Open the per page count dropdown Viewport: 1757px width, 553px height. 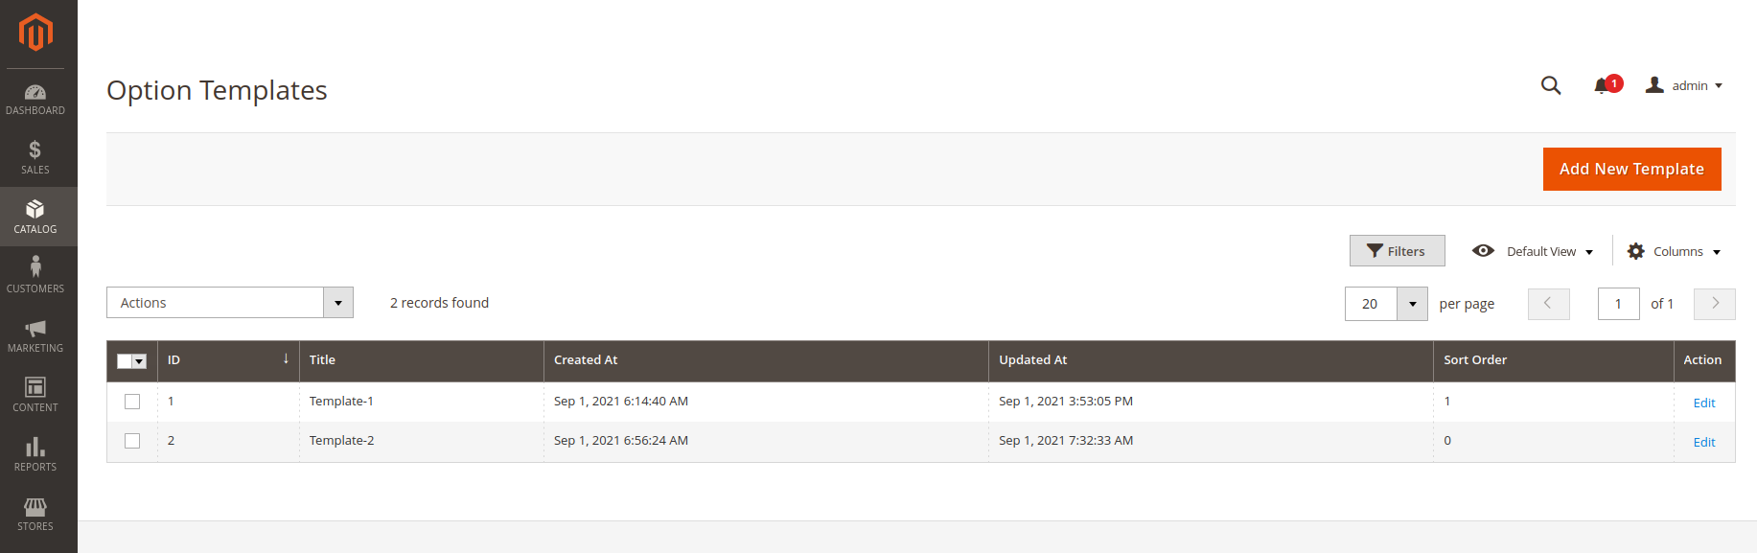(x=1412, y=304)
